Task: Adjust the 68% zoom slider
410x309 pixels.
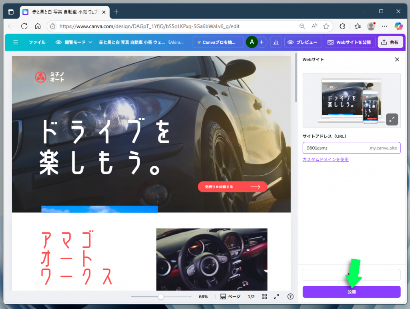Action: click(x=161, y=297)
